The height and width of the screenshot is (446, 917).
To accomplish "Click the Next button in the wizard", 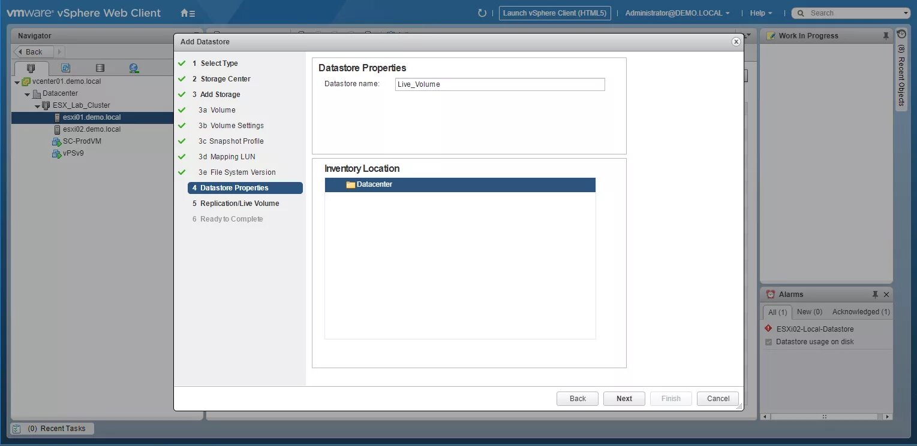I will coord(624,398).
